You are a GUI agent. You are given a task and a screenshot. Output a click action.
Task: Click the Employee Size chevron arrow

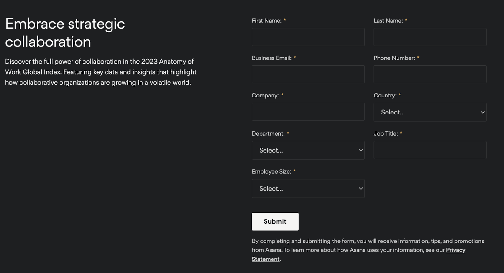pyautogui.click(x=361, y=189)
